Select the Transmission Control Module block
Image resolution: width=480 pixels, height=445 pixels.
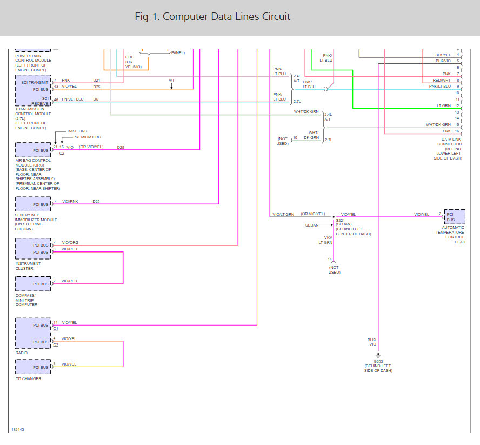pos(33,90)
